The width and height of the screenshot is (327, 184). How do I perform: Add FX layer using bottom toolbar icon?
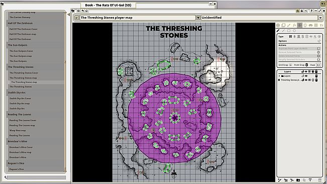tap(292, 180)
